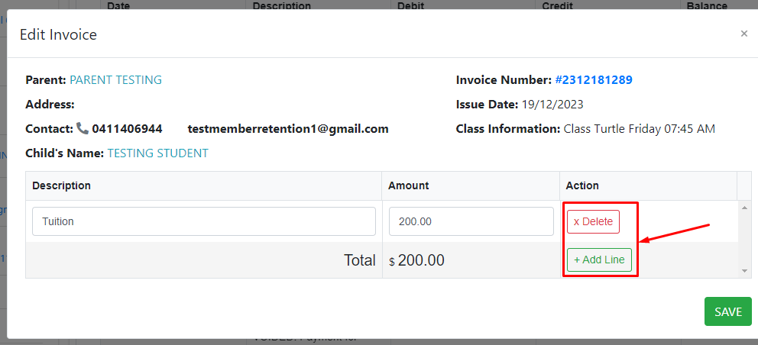
Task: Save the invoice changes
Action: pos(728,311)
